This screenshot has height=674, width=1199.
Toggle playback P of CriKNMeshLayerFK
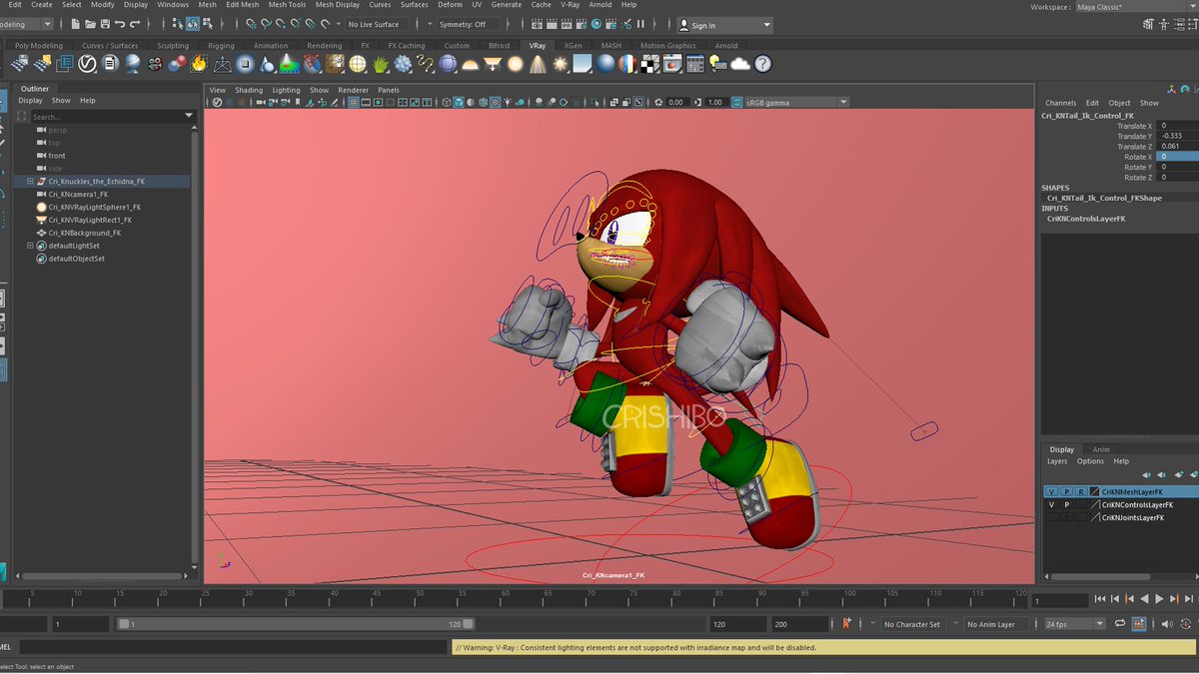point(1066,492)
